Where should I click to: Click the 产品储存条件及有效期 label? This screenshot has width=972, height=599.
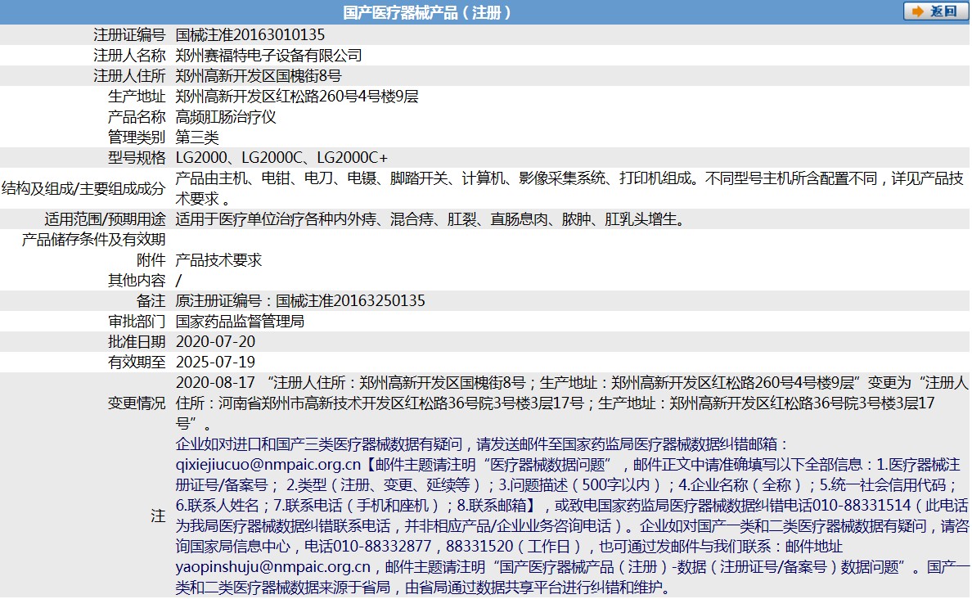click(x=93, y=239)
